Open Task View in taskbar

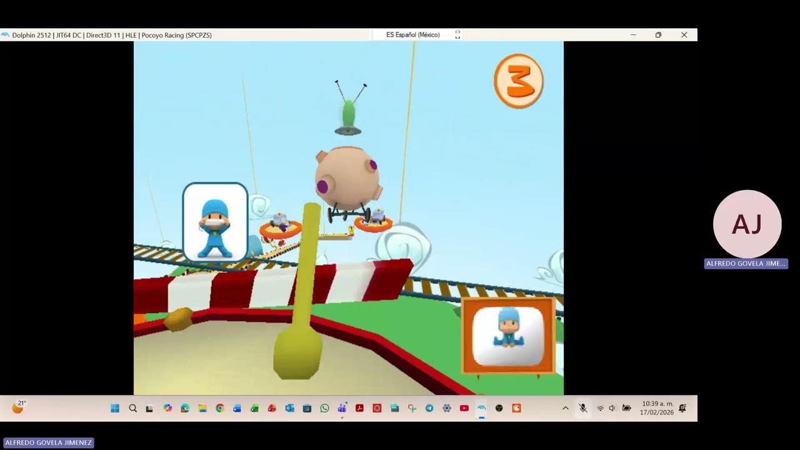(x=149, y=408)
